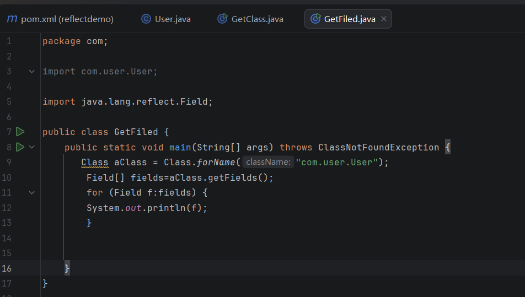The height and width of the screenshot is (297, 525).
Task: Click line number 16 in the gutter
Action: click(7, 268)
